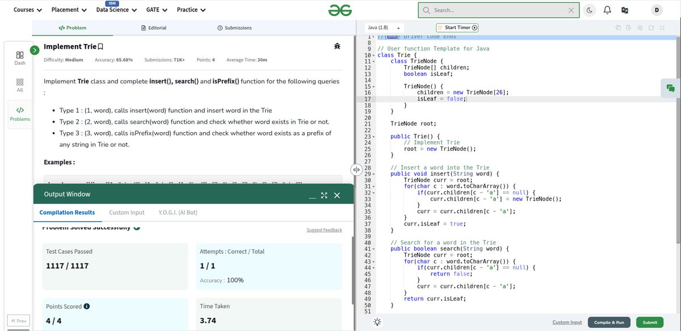Switch to the Editorial tab

tap(153, 28)
